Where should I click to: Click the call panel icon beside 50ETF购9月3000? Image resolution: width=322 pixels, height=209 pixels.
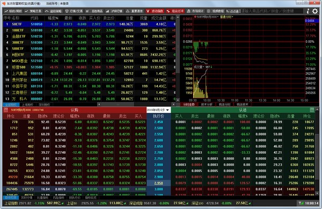5,110
